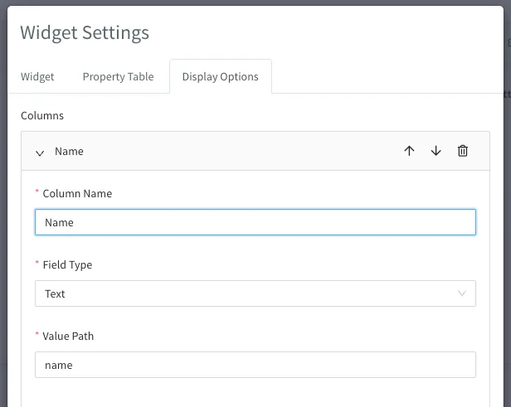
Task: Click the Name header text in the column panel
Action: (69, 152)
